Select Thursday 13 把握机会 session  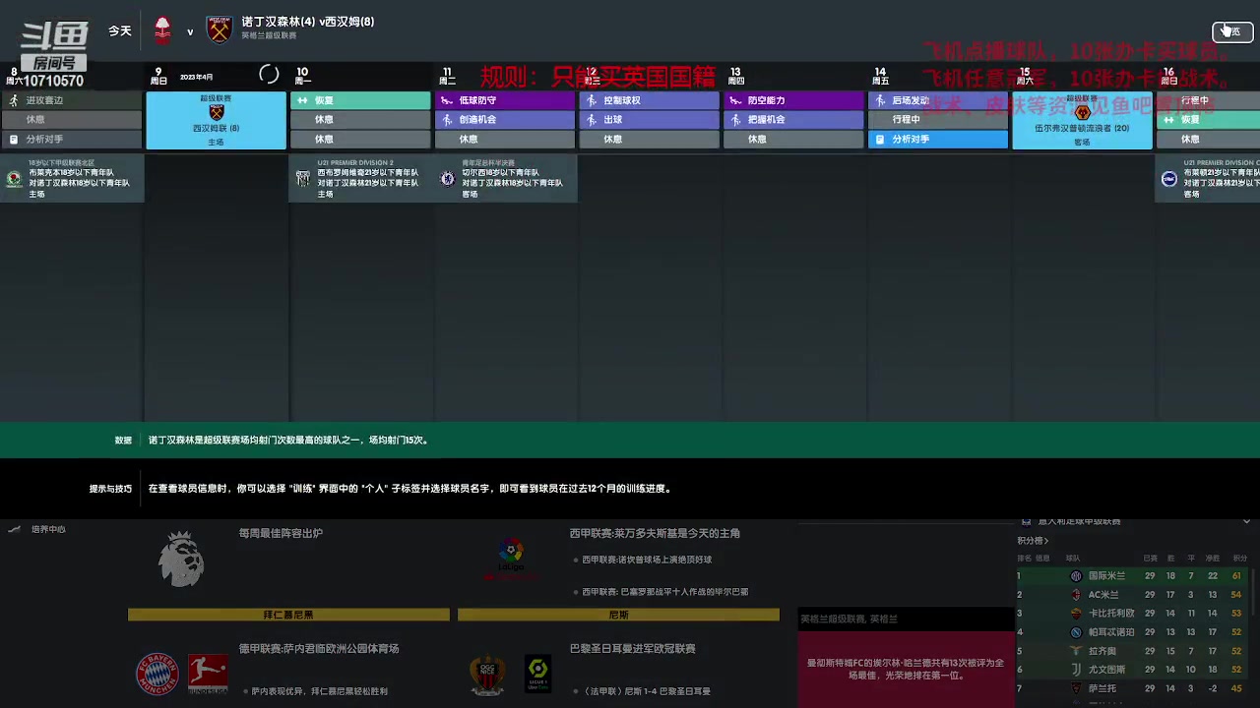(793, 120)
